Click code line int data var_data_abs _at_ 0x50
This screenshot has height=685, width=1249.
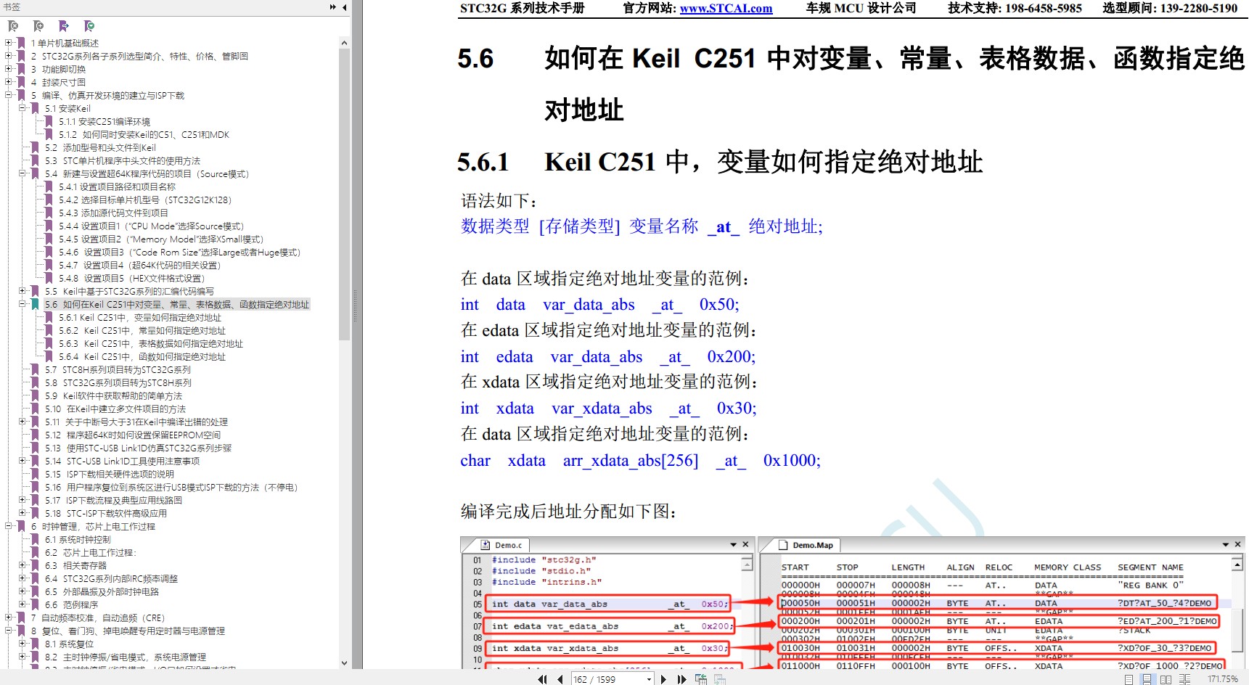point(599,305)
